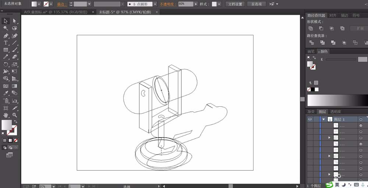Swap fill and stroke in toolbox
Screen dimensions: 368x188
[15, 121]
